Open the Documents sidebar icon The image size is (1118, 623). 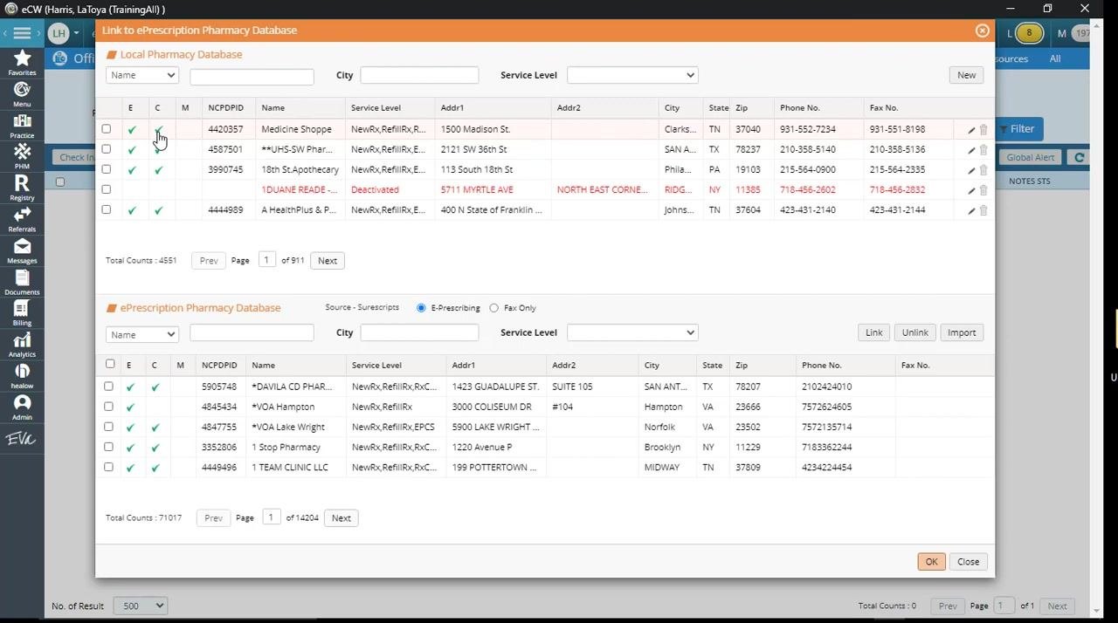22,282
